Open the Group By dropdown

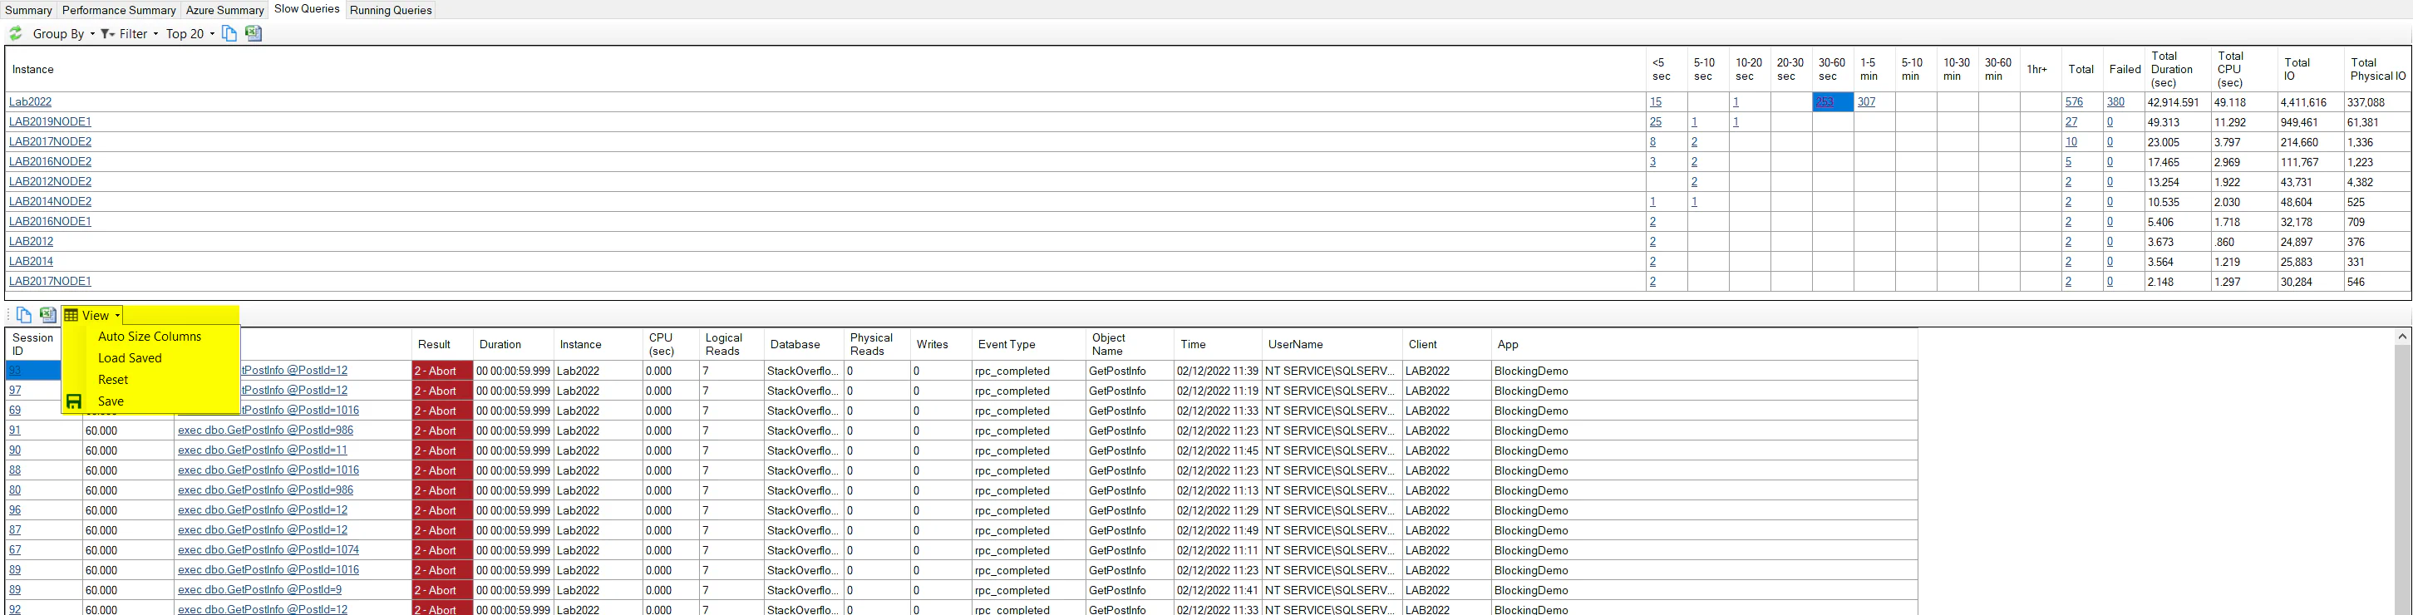(64, 34)
